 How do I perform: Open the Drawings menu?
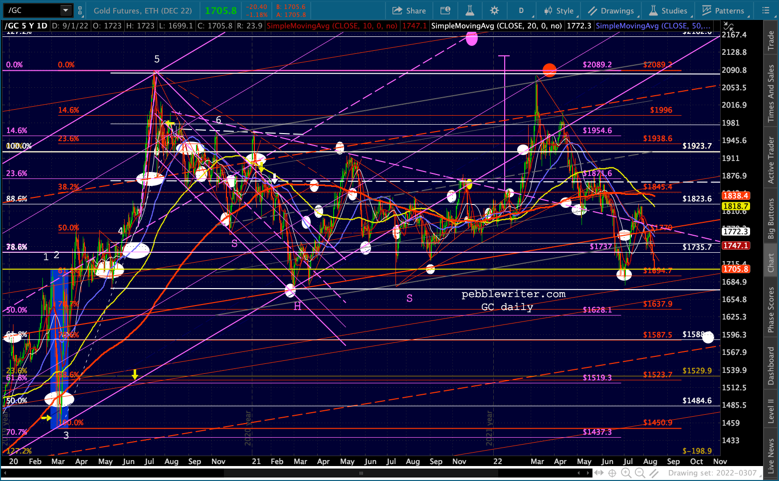611,10
